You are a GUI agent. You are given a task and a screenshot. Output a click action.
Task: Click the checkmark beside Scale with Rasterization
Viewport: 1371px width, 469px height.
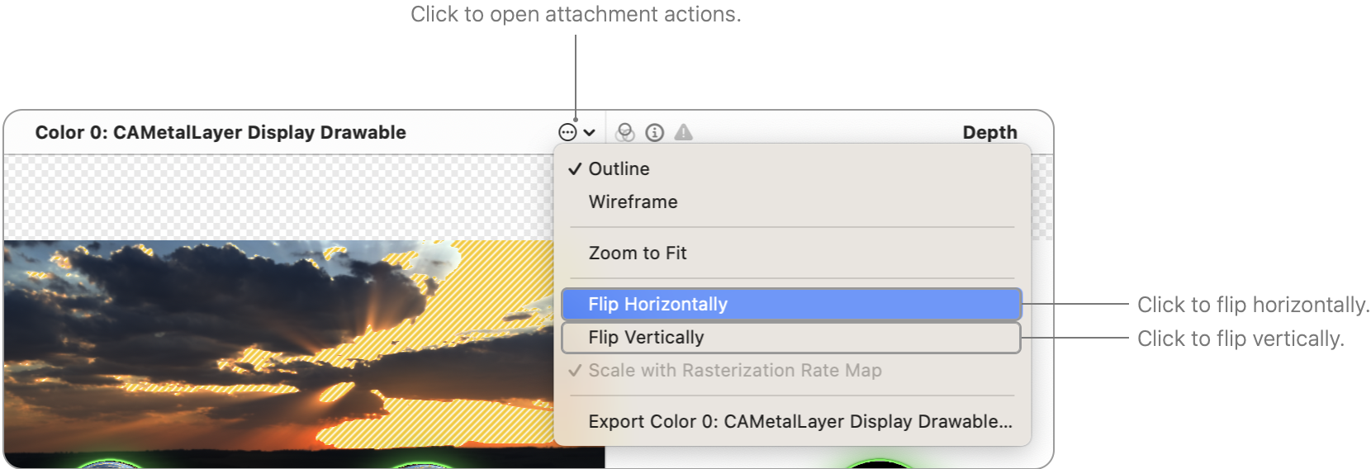575,370
